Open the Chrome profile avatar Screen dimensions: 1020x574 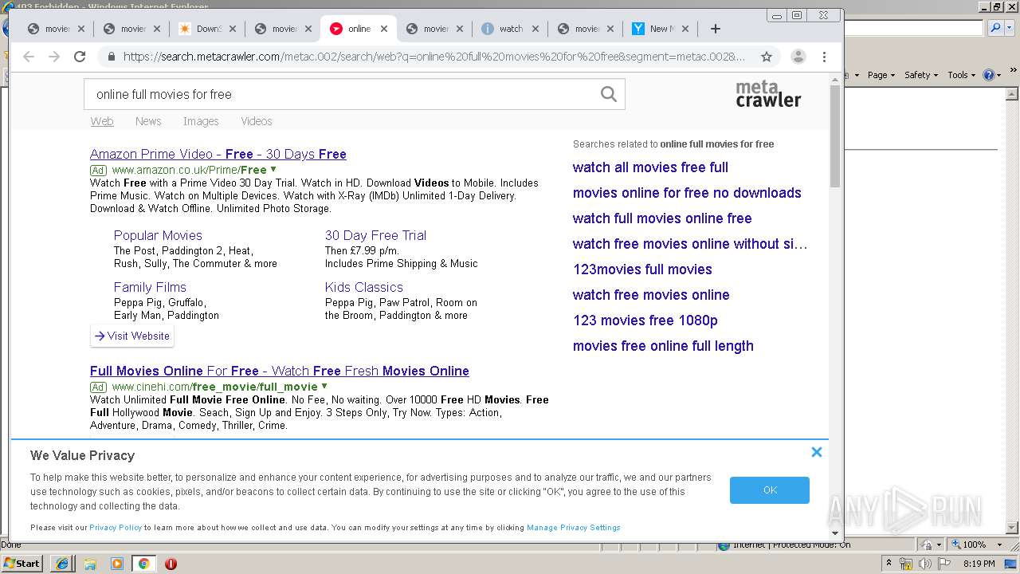click(x=798, y=57)
